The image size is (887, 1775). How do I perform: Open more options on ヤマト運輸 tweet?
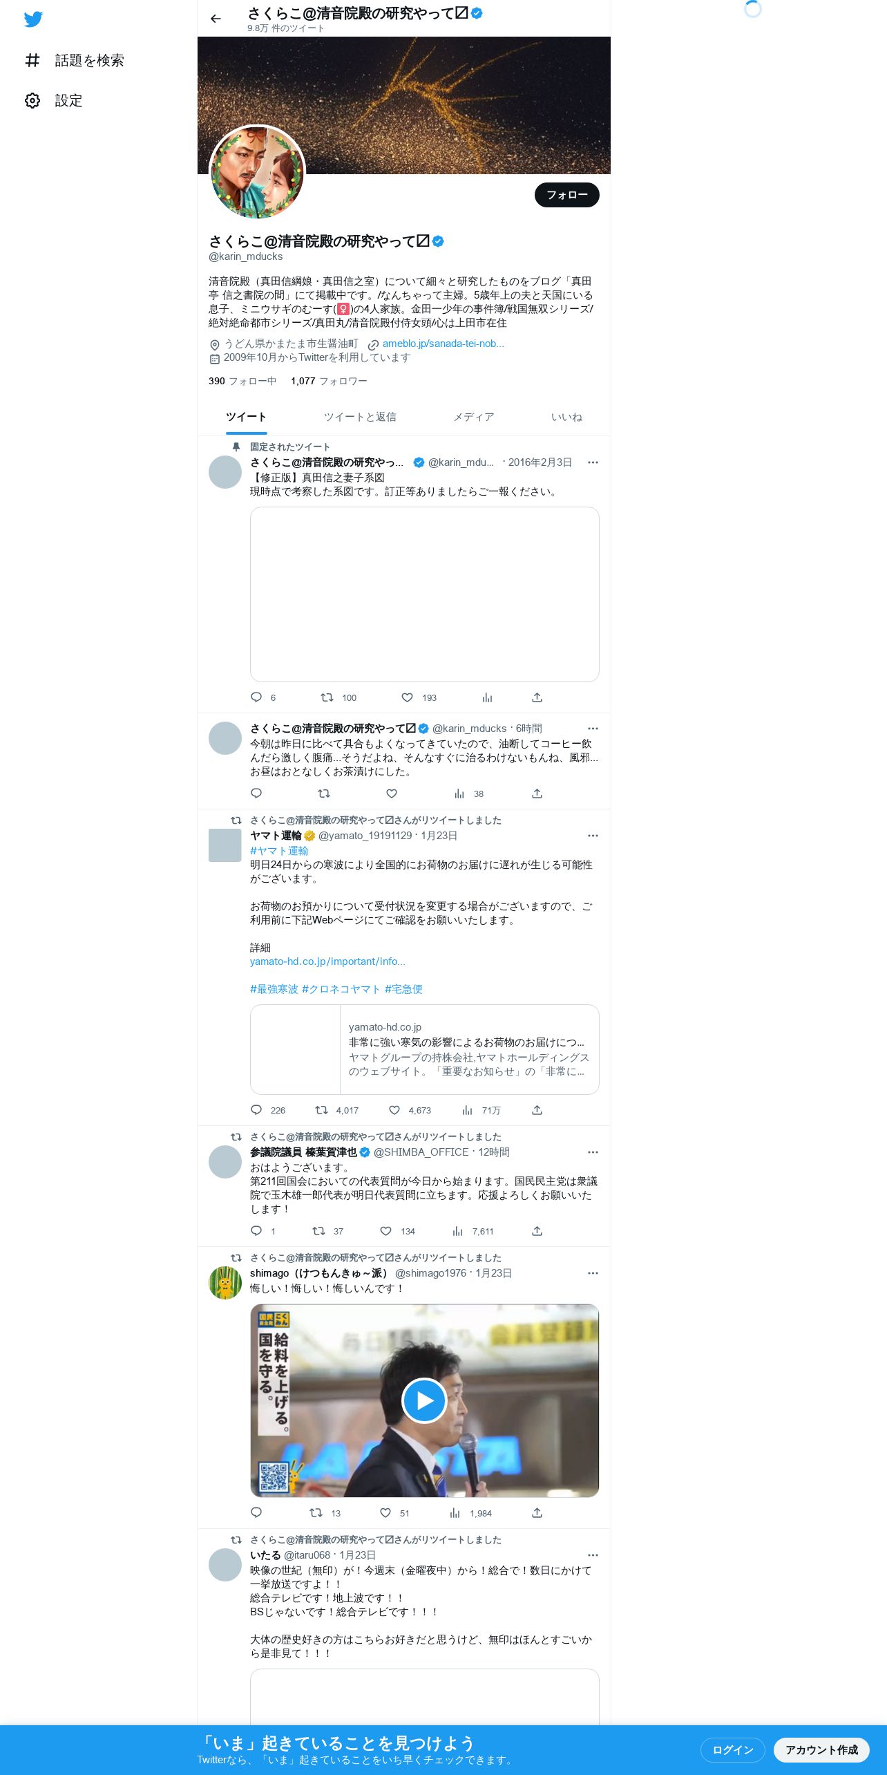593,836
